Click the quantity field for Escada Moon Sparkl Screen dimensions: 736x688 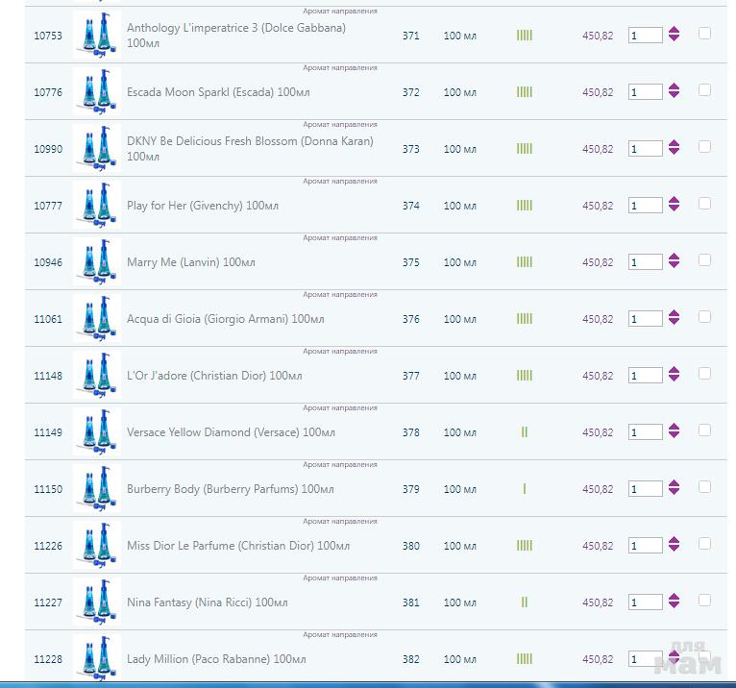pyautogui.click(x=645, y=92)
